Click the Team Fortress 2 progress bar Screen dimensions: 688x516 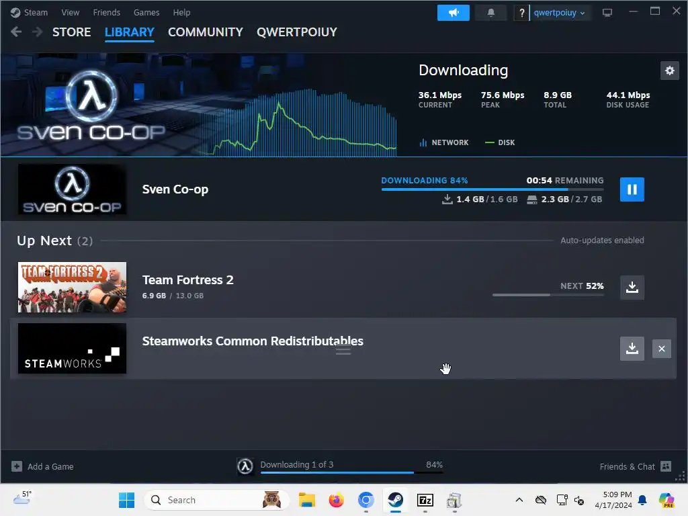coord(548,295)
